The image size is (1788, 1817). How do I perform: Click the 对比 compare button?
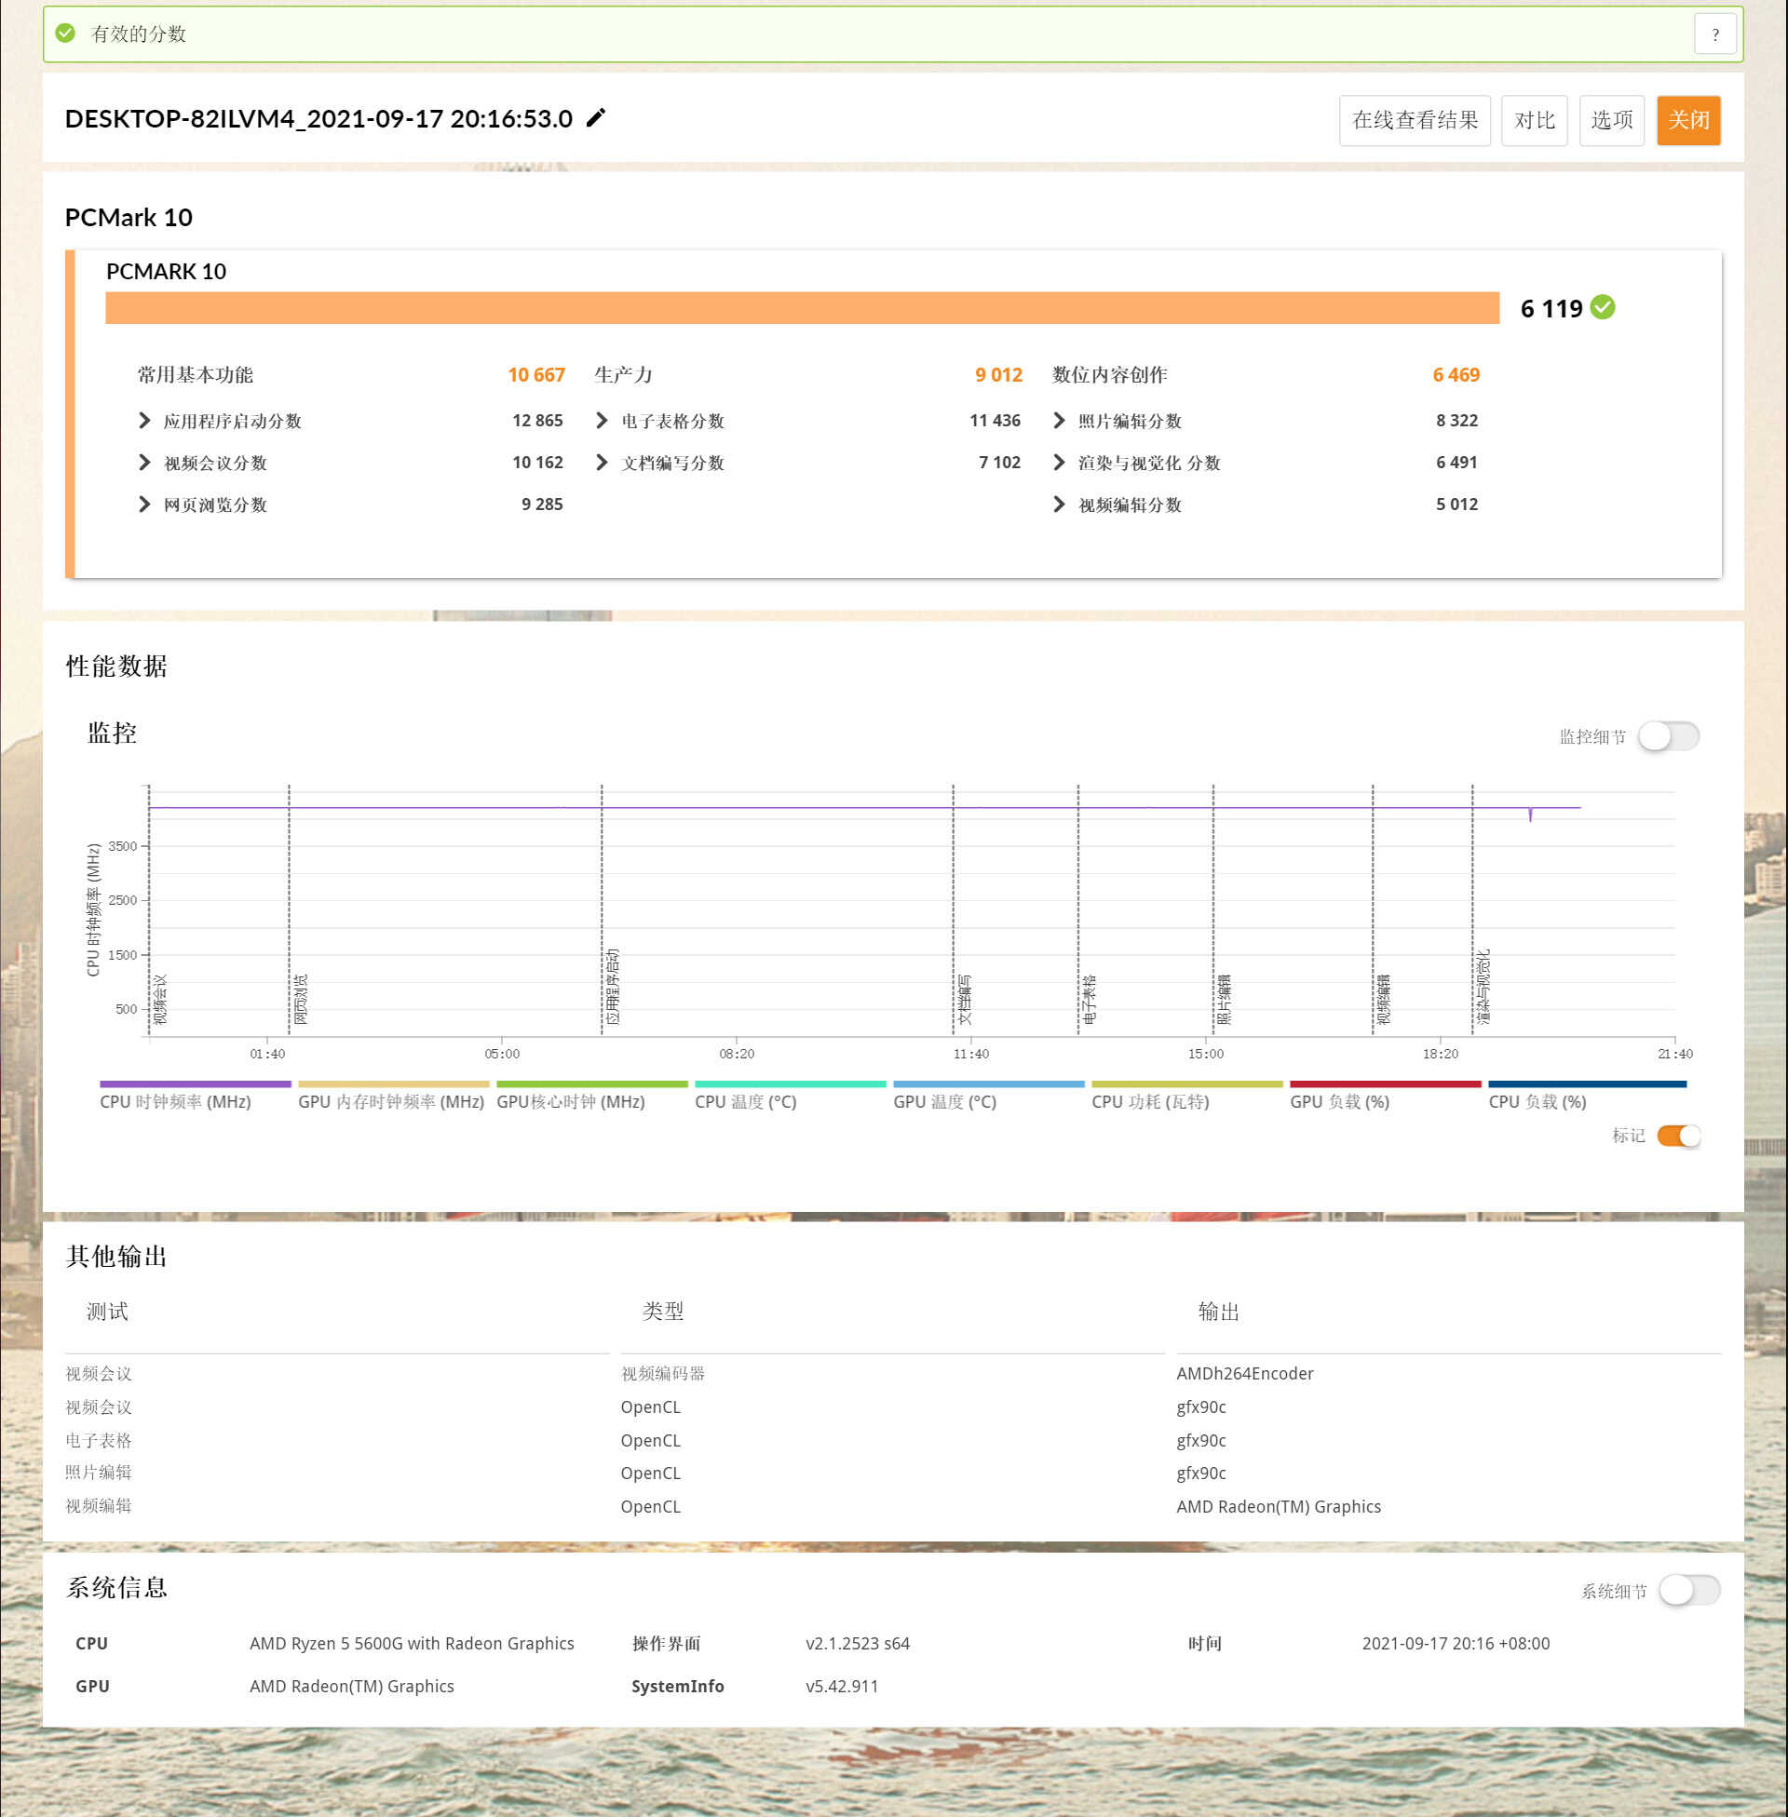pos(1535,120)
